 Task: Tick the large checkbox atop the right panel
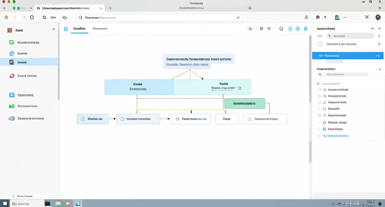click(320, 44)
